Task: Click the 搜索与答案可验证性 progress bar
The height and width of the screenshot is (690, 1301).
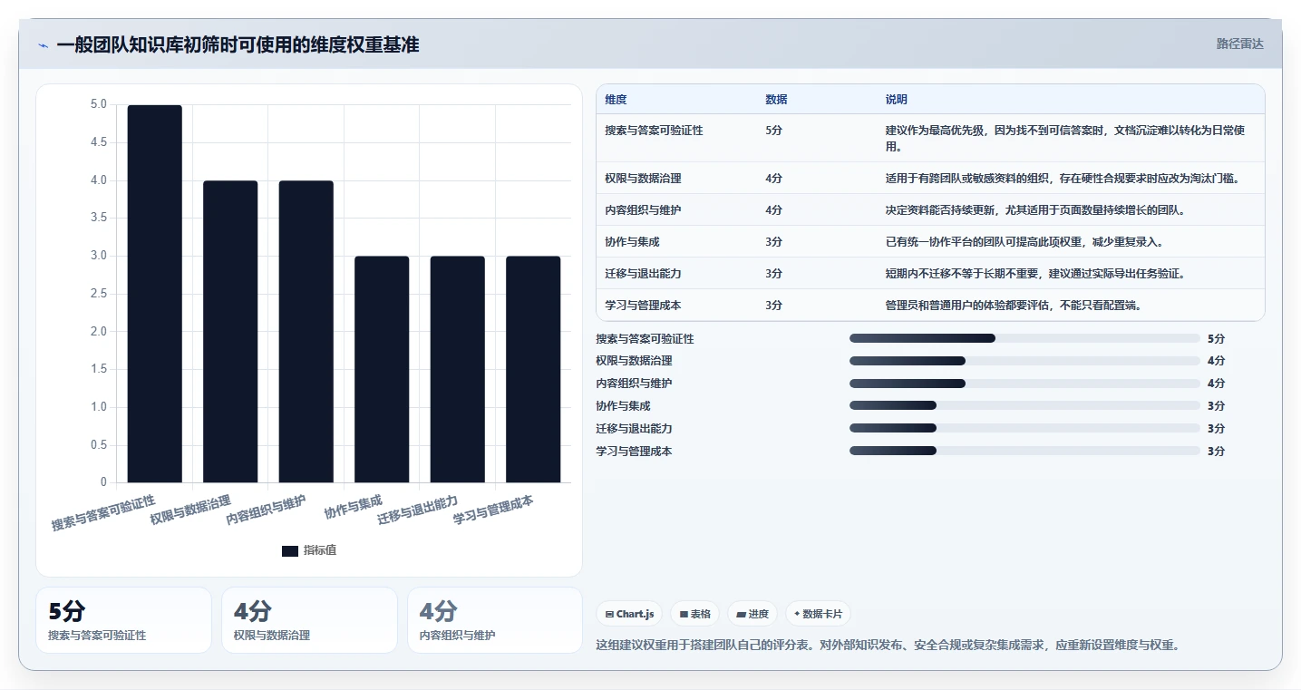Action: tap(1024, 338)
